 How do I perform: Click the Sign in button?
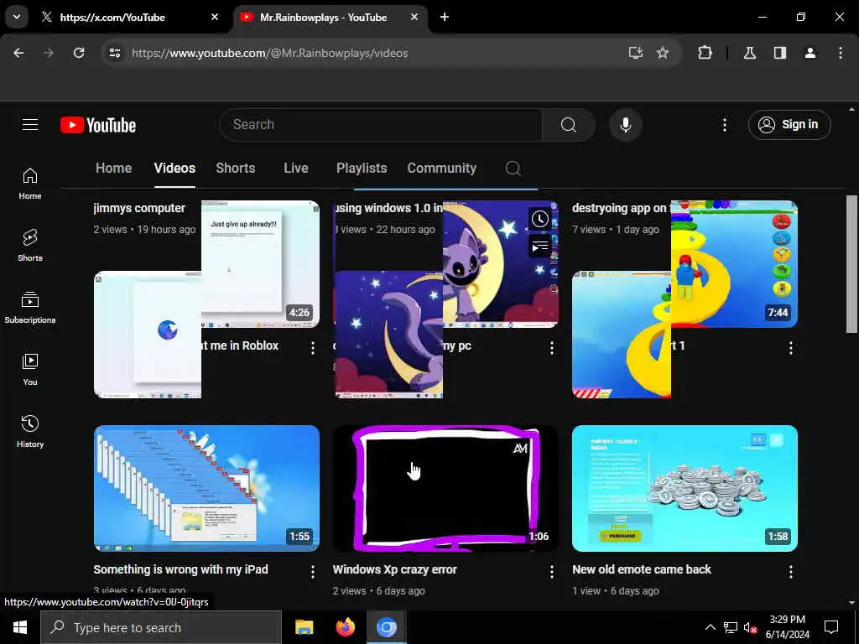click(x=789, y=125)
